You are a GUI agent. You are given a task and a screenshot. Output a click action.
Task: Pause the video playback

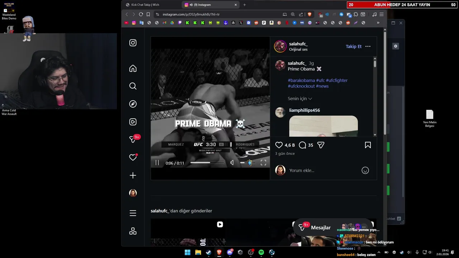(157, 163)
